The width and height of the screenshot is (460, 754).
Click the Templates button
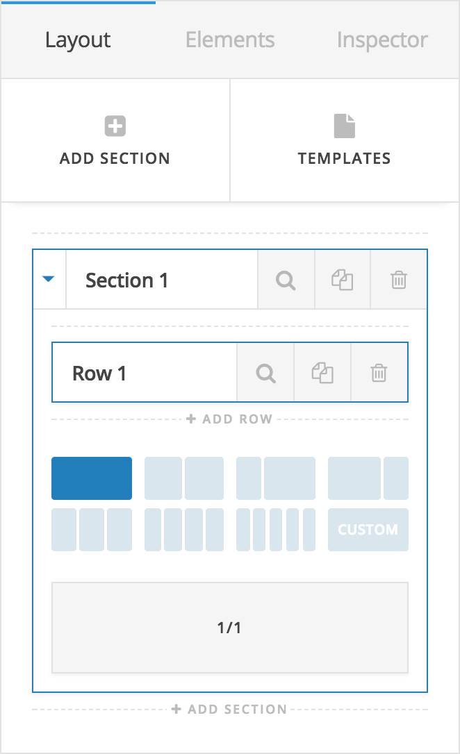[x=345, y=140]
